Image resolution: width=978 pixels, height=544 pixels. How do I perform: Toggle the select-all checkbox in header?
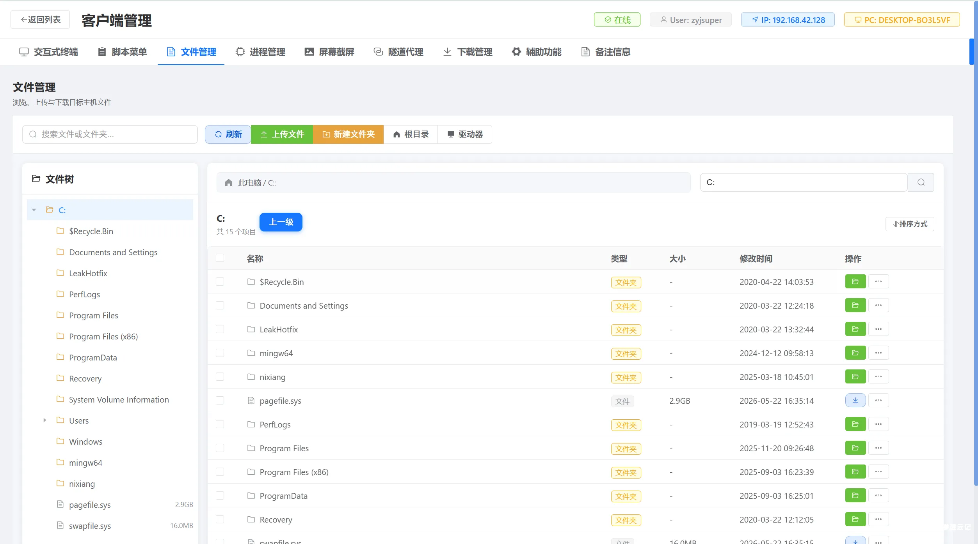coord(220,258)
